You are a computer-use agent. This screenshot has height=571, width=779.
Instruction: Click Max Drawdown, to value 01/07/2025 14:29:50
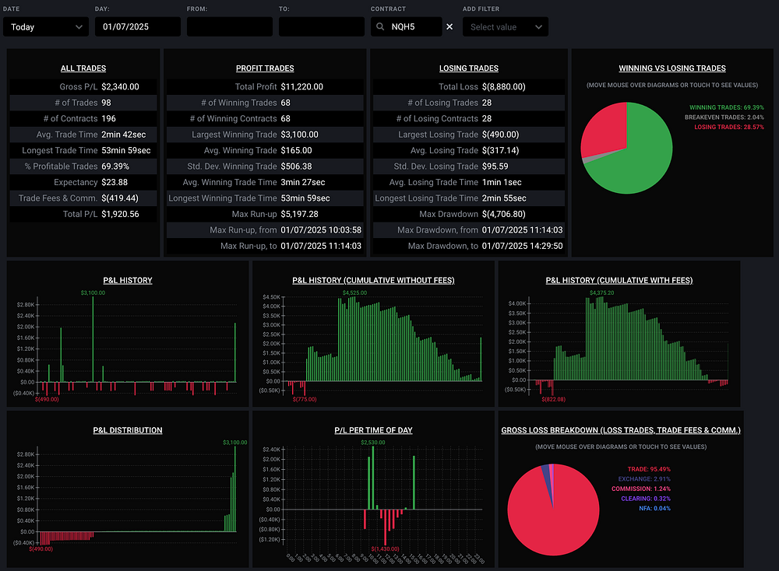522,246
